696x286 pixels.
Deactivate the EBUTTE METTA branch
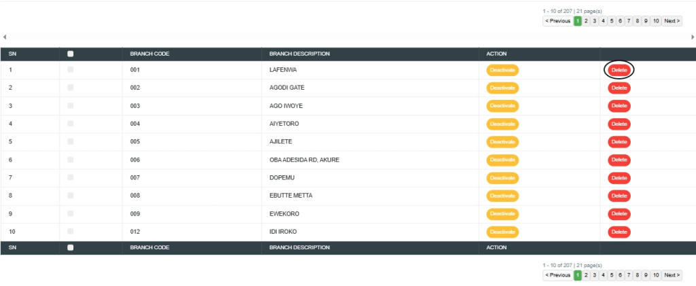click(502, 196)
